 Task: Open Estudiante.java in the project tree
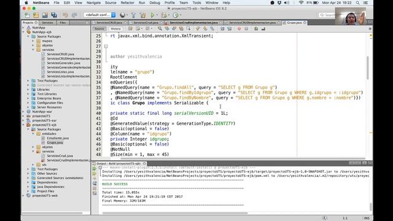58,138
